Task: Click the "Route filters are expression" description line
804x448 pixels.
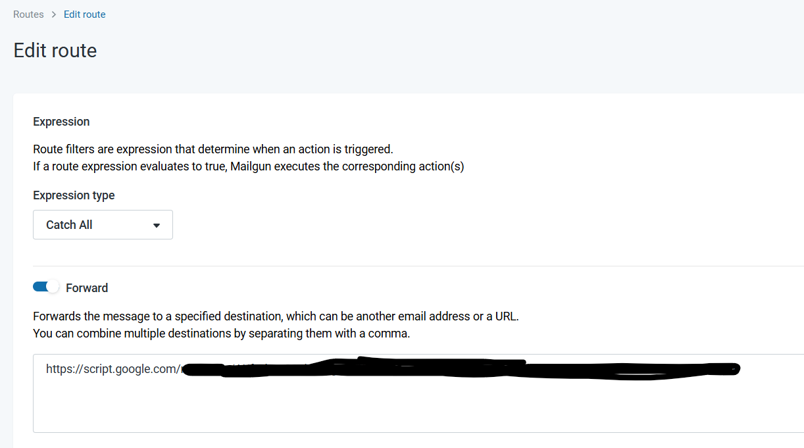Action: point(213,149)
